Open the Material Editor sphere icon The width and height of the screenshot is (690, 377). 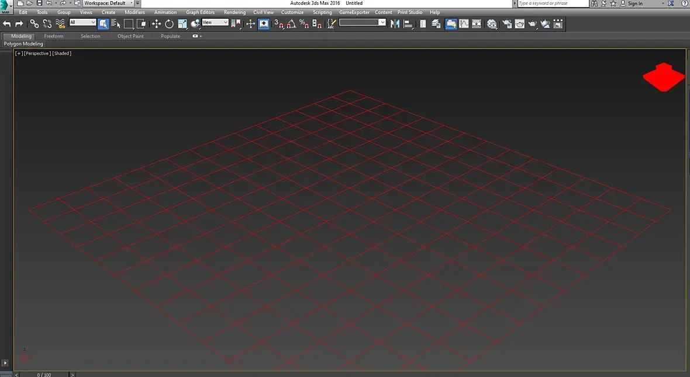click(x=492, y=24)
